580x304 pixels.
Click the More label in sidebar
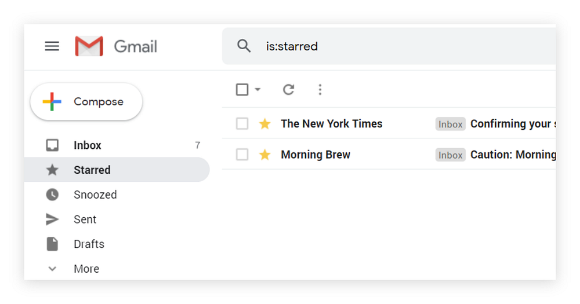tap(86, 269)
